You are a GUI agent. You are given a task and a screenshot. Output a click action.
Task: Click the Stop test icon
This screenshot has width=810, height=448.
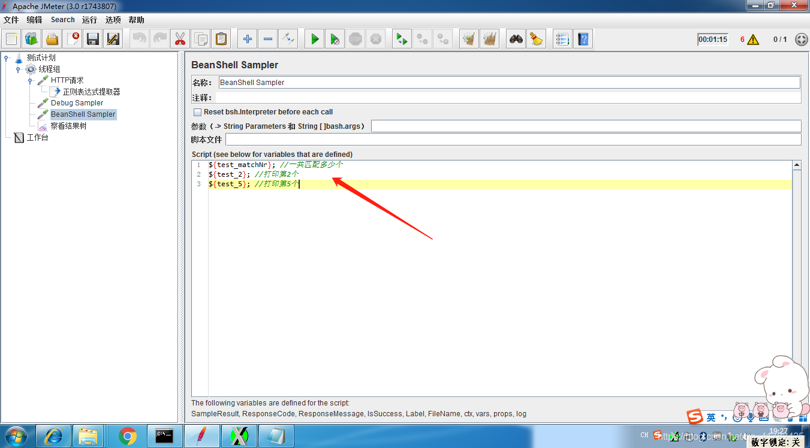[x=356, y=40]
